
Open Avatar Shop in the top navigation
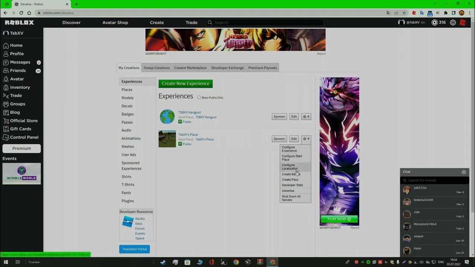coord(115,23)
